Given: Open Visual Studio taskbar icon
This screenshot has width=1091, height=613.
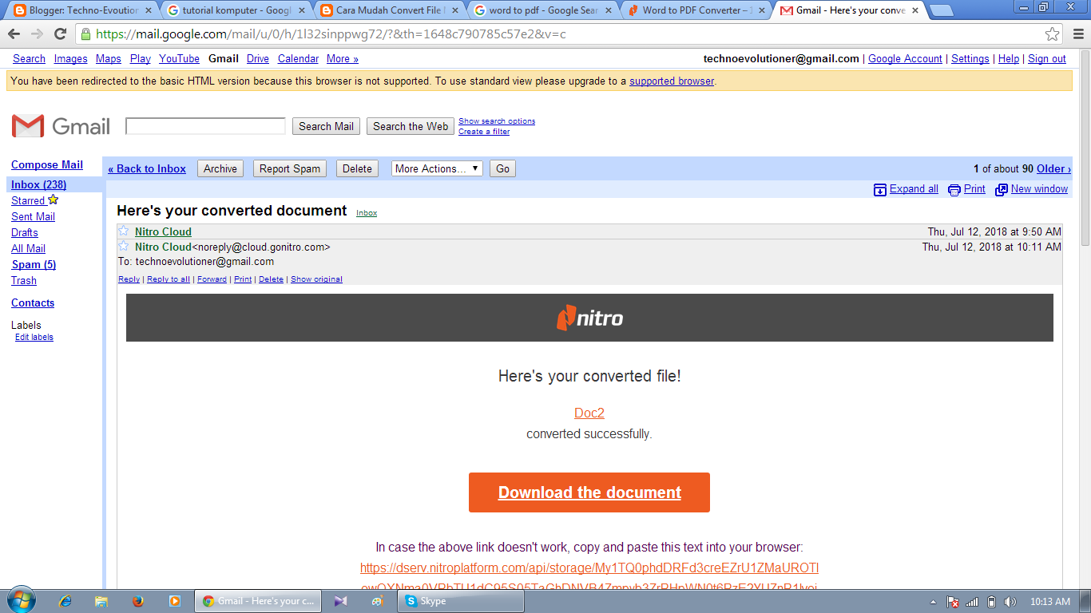Looking at the screenshot, I should tap(341, 601).
